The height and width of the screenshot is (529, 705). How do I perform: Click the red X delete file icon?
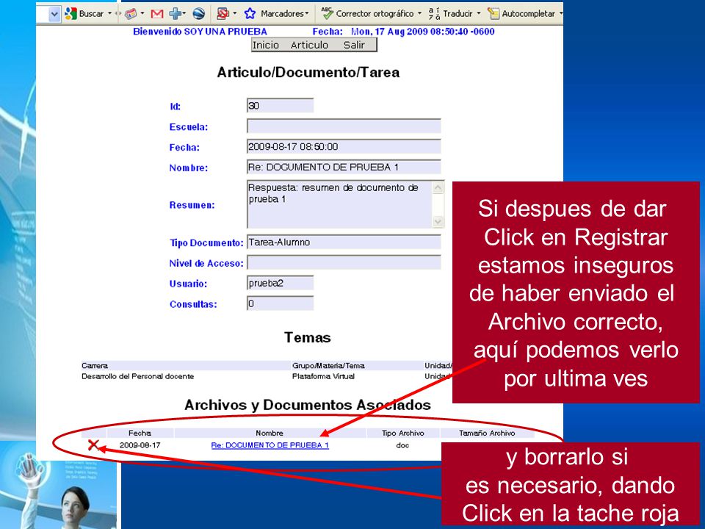click(x=93, y=445)
